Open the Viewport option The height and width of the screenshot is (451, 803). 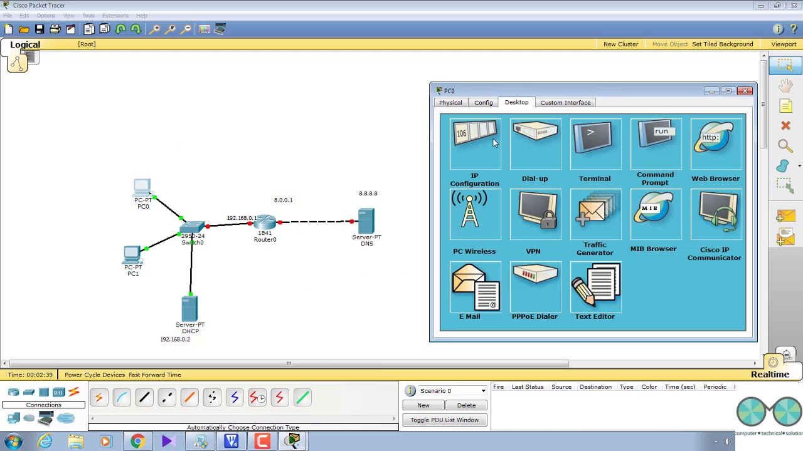tap(784, 44)
